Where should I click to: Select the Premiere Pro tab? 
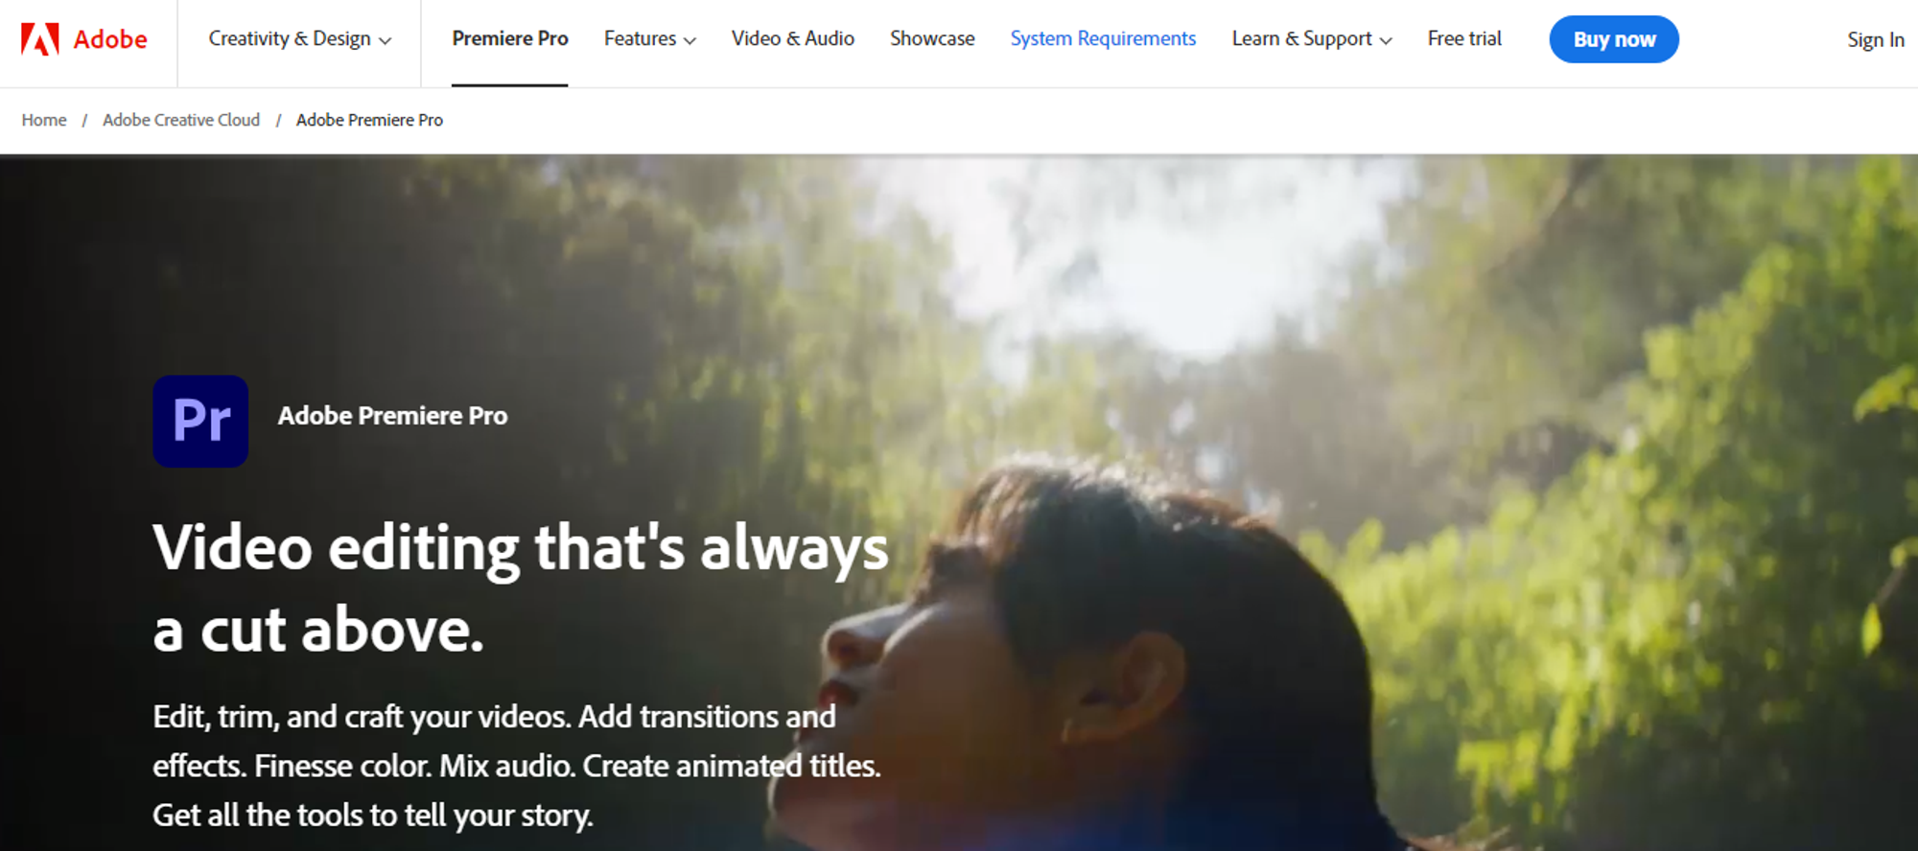pyautogui.click(x=510, y=39)
